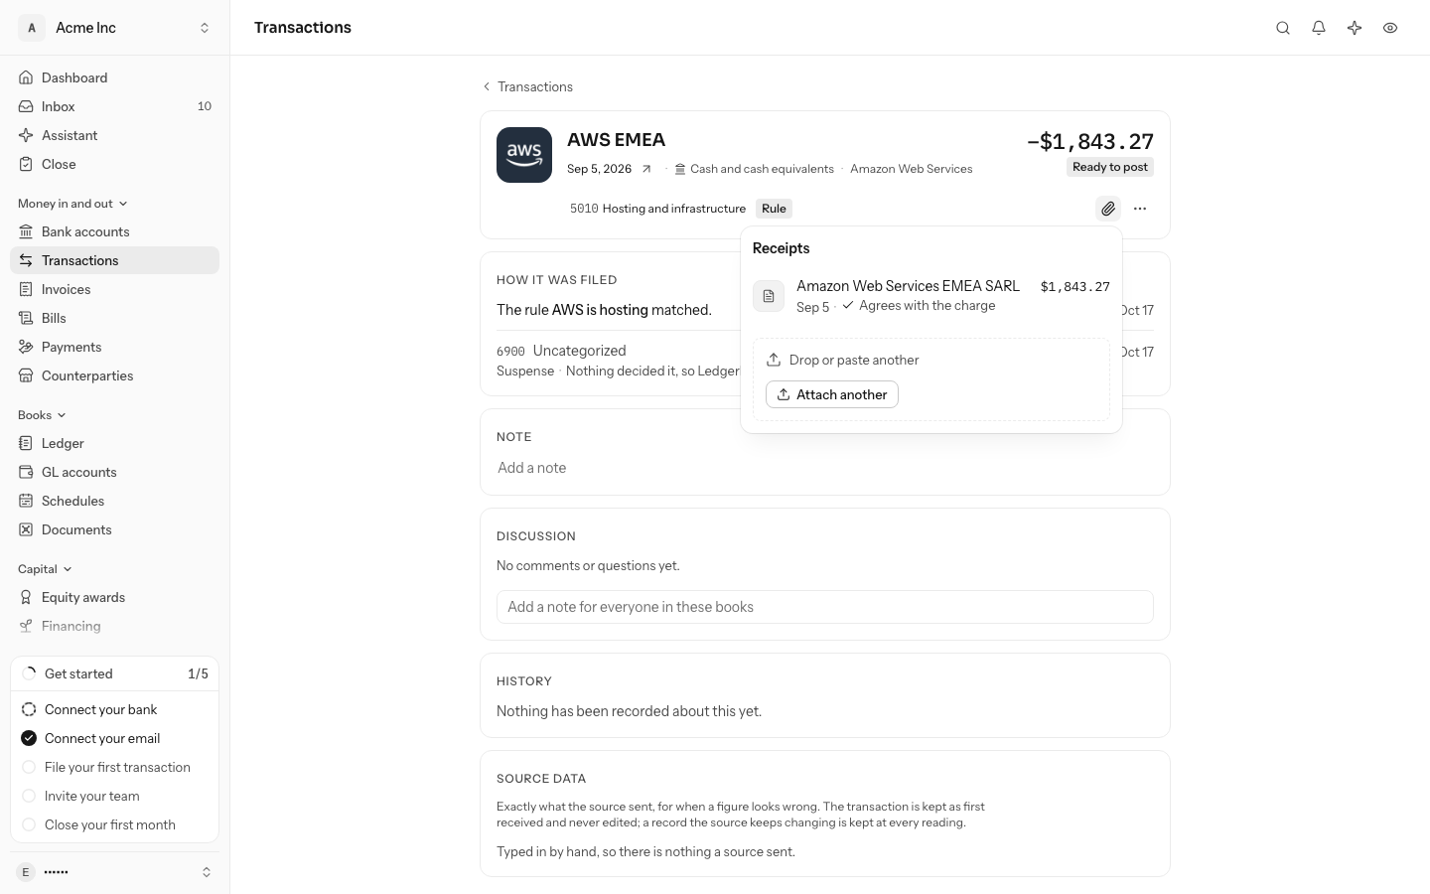Click the Close clipboard icon in sidebar
Viewport: 1430px width, 894px height.
[26, 164]
